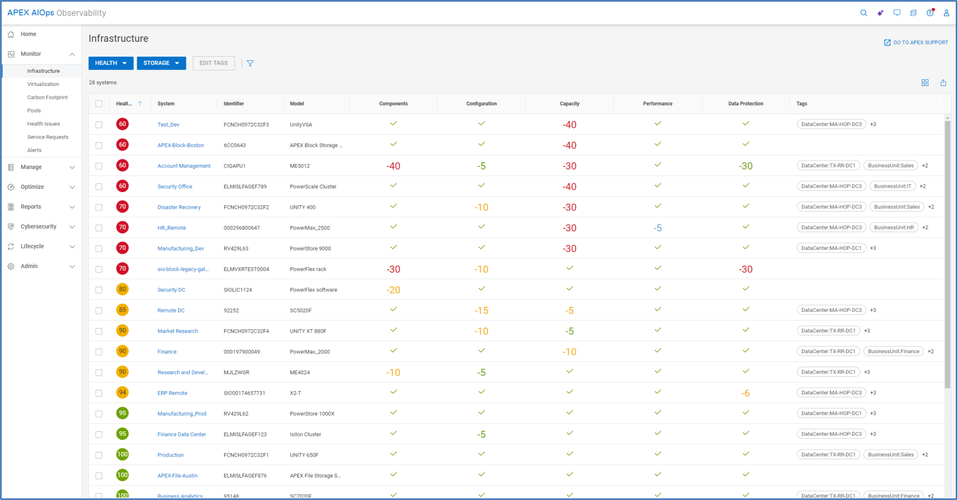Viewport: 958px width, 500px height.
Task: Click Data Protection -30 for sio-block-legacy-gat row
Action: [746, 269]
